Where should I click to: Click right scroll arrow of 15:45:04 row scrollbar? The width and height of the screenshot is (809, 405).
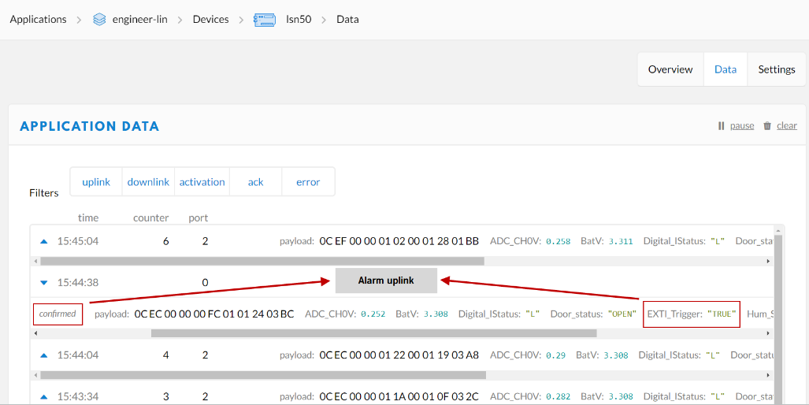click(768, 261)
